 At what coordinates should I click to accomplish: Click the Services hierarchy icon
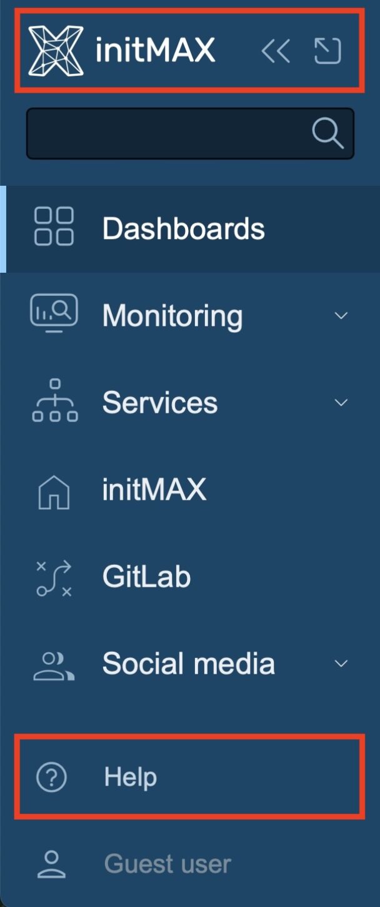[53, 403]
